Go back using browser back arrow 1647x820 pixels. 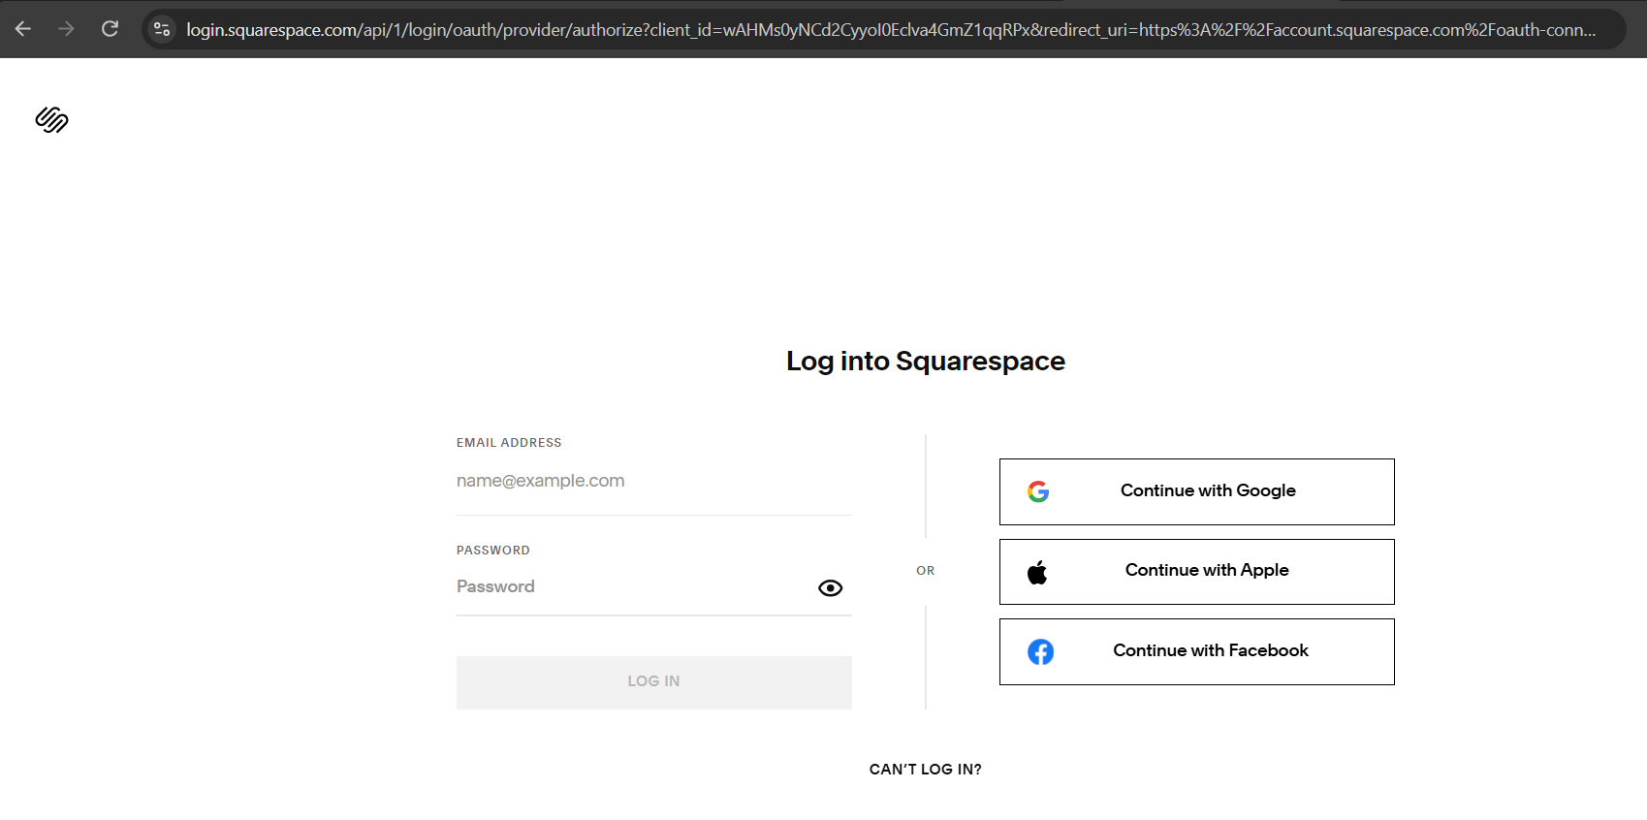pyautogui.click(x=23, y=29)
